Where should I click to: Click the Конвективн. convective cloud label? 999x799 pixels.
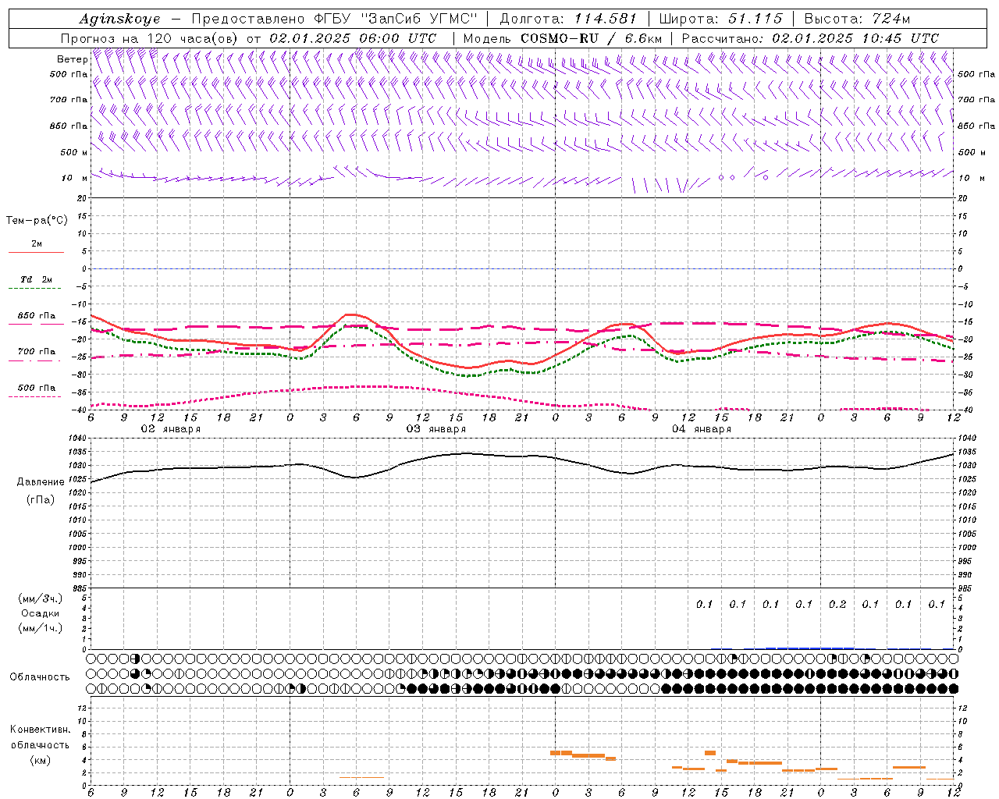40,730
